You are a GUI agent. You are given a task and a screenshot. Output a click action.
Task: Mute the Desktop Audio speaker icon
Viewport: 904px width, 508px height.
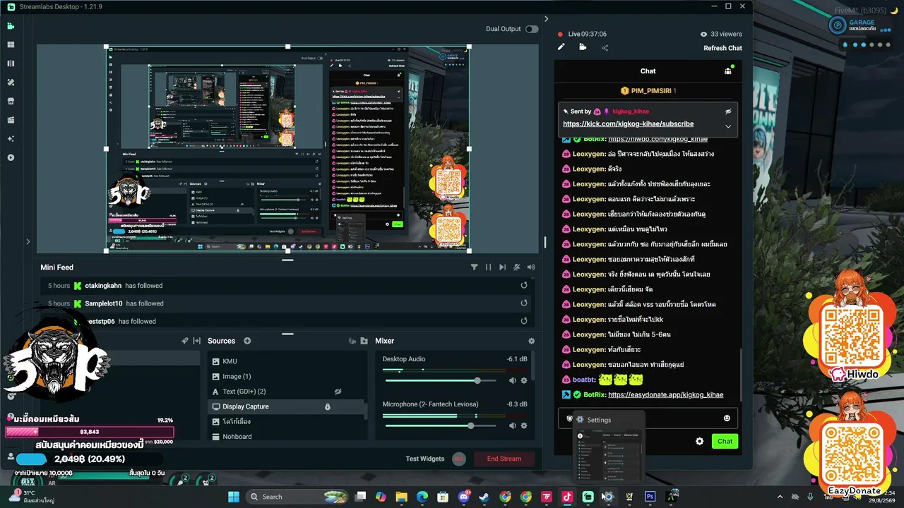click(x=513, y=380)
